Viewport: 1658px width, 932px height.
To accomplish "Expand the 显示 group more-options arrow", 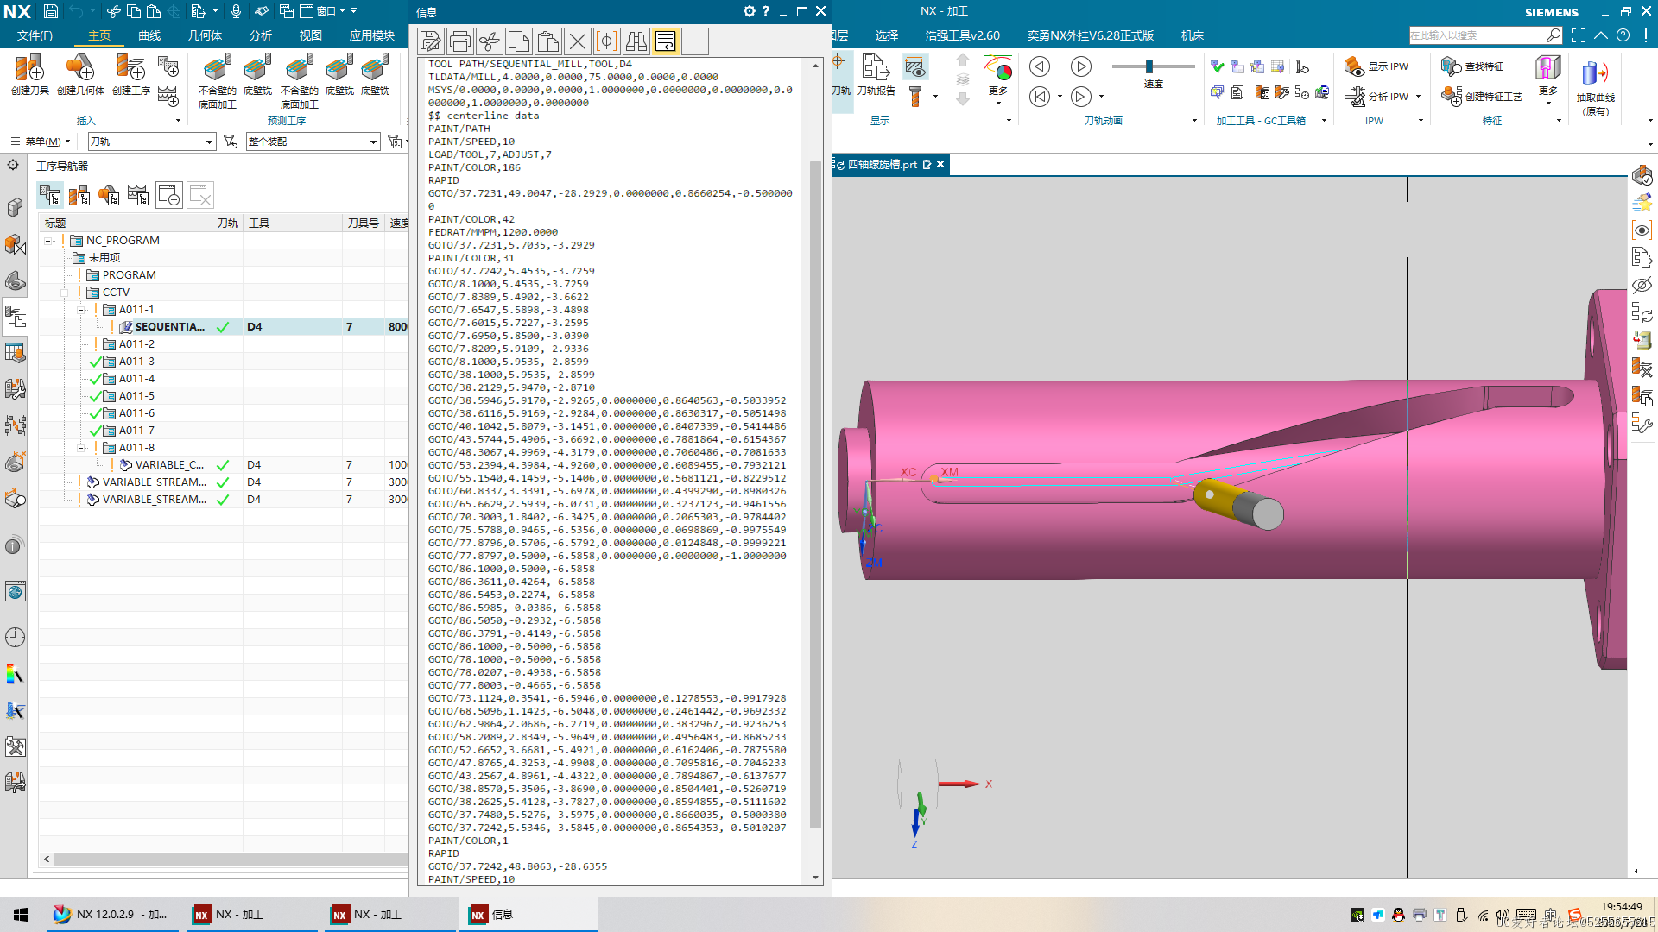I will point(1009,121).
